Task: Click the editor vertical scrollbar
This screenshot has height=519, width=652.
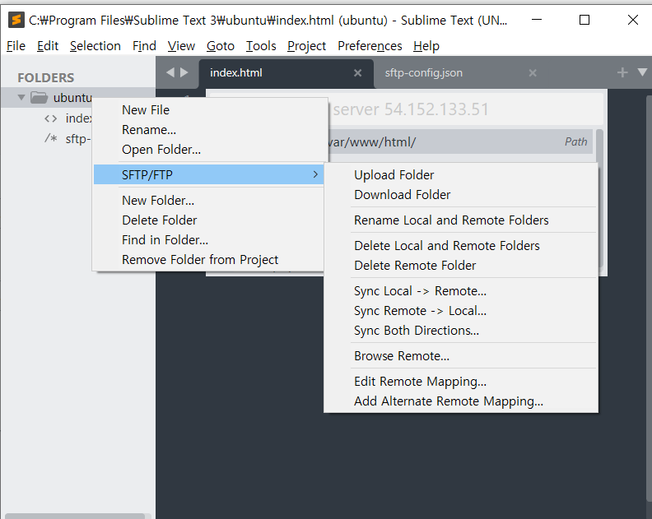Action: [649, 299]
